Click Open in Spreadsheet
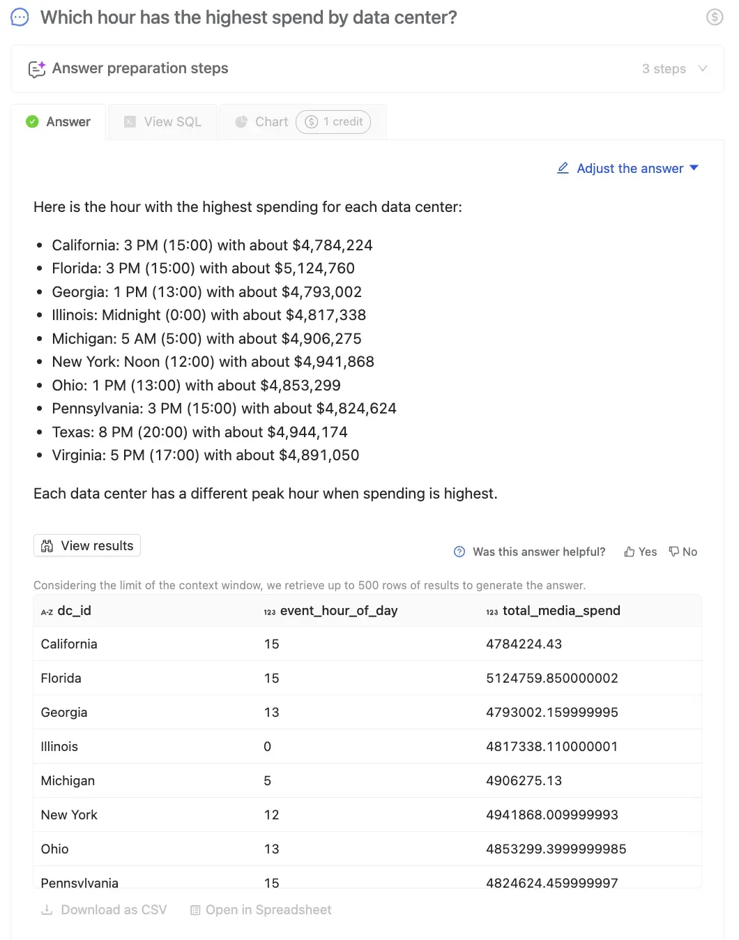The image size is (739, 940). point(261,910)
